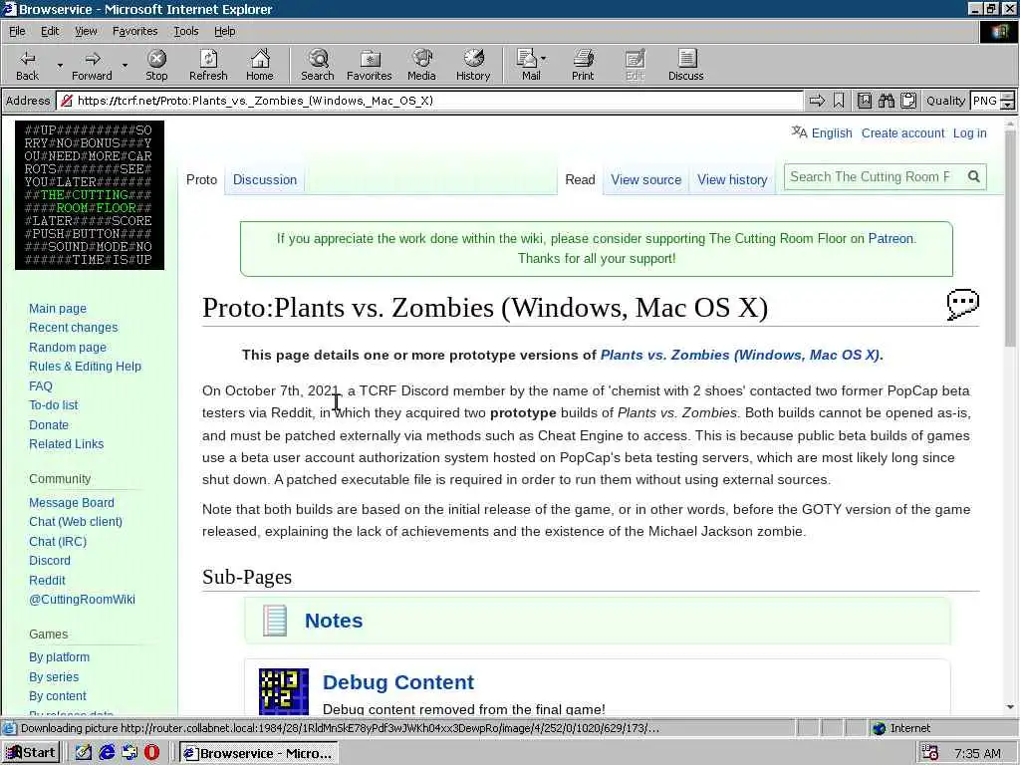Open the Internet Explorer quick launch icon

[107, 753]
